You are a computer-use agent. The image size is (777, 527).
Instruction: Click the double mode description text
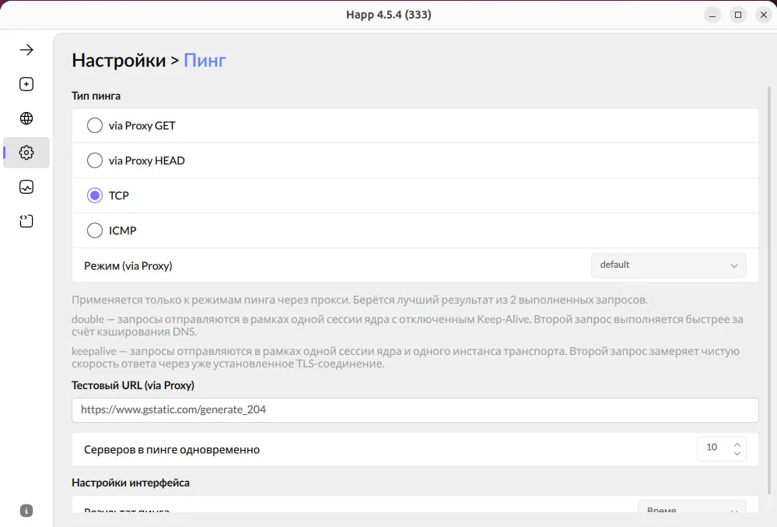(x=408, y=325)
